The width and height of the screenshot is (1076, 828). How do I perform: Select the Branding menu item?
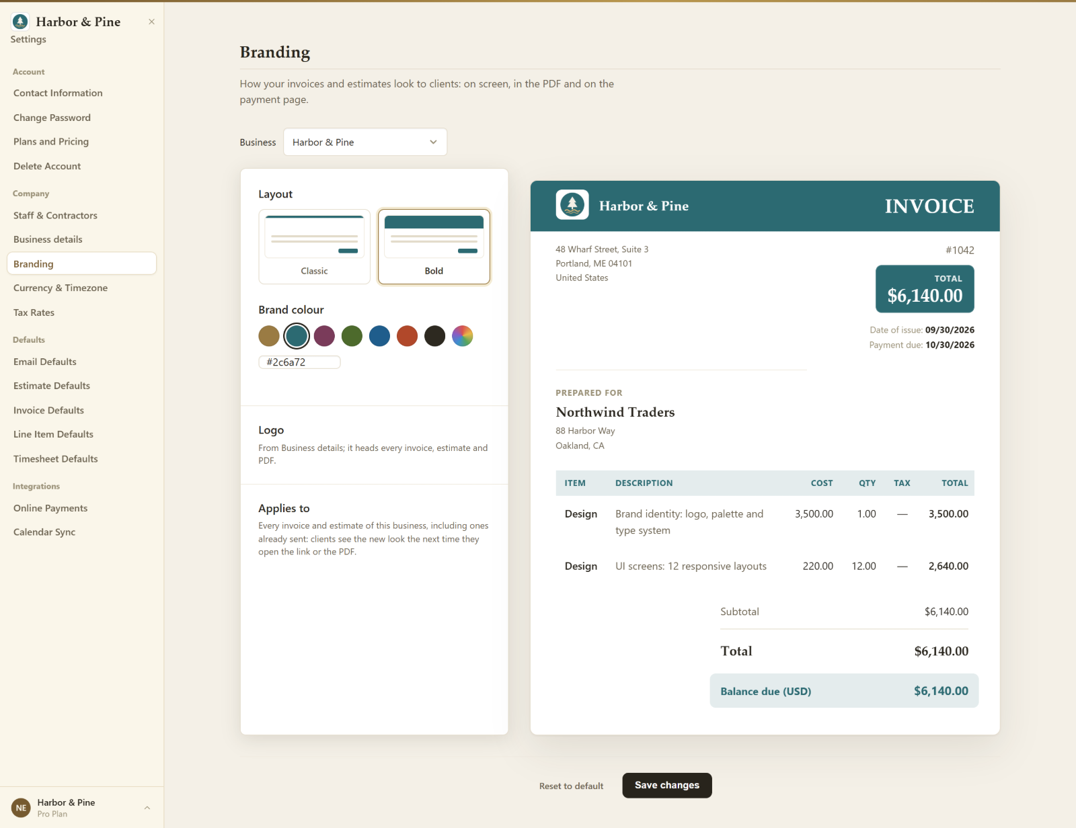(x=81, y=263)
